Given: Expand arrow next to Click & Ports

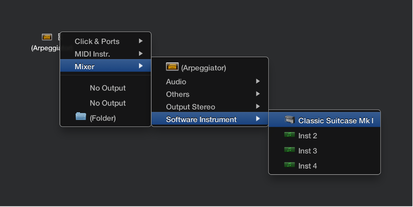Looking at the screenshot, I should 141,41.
